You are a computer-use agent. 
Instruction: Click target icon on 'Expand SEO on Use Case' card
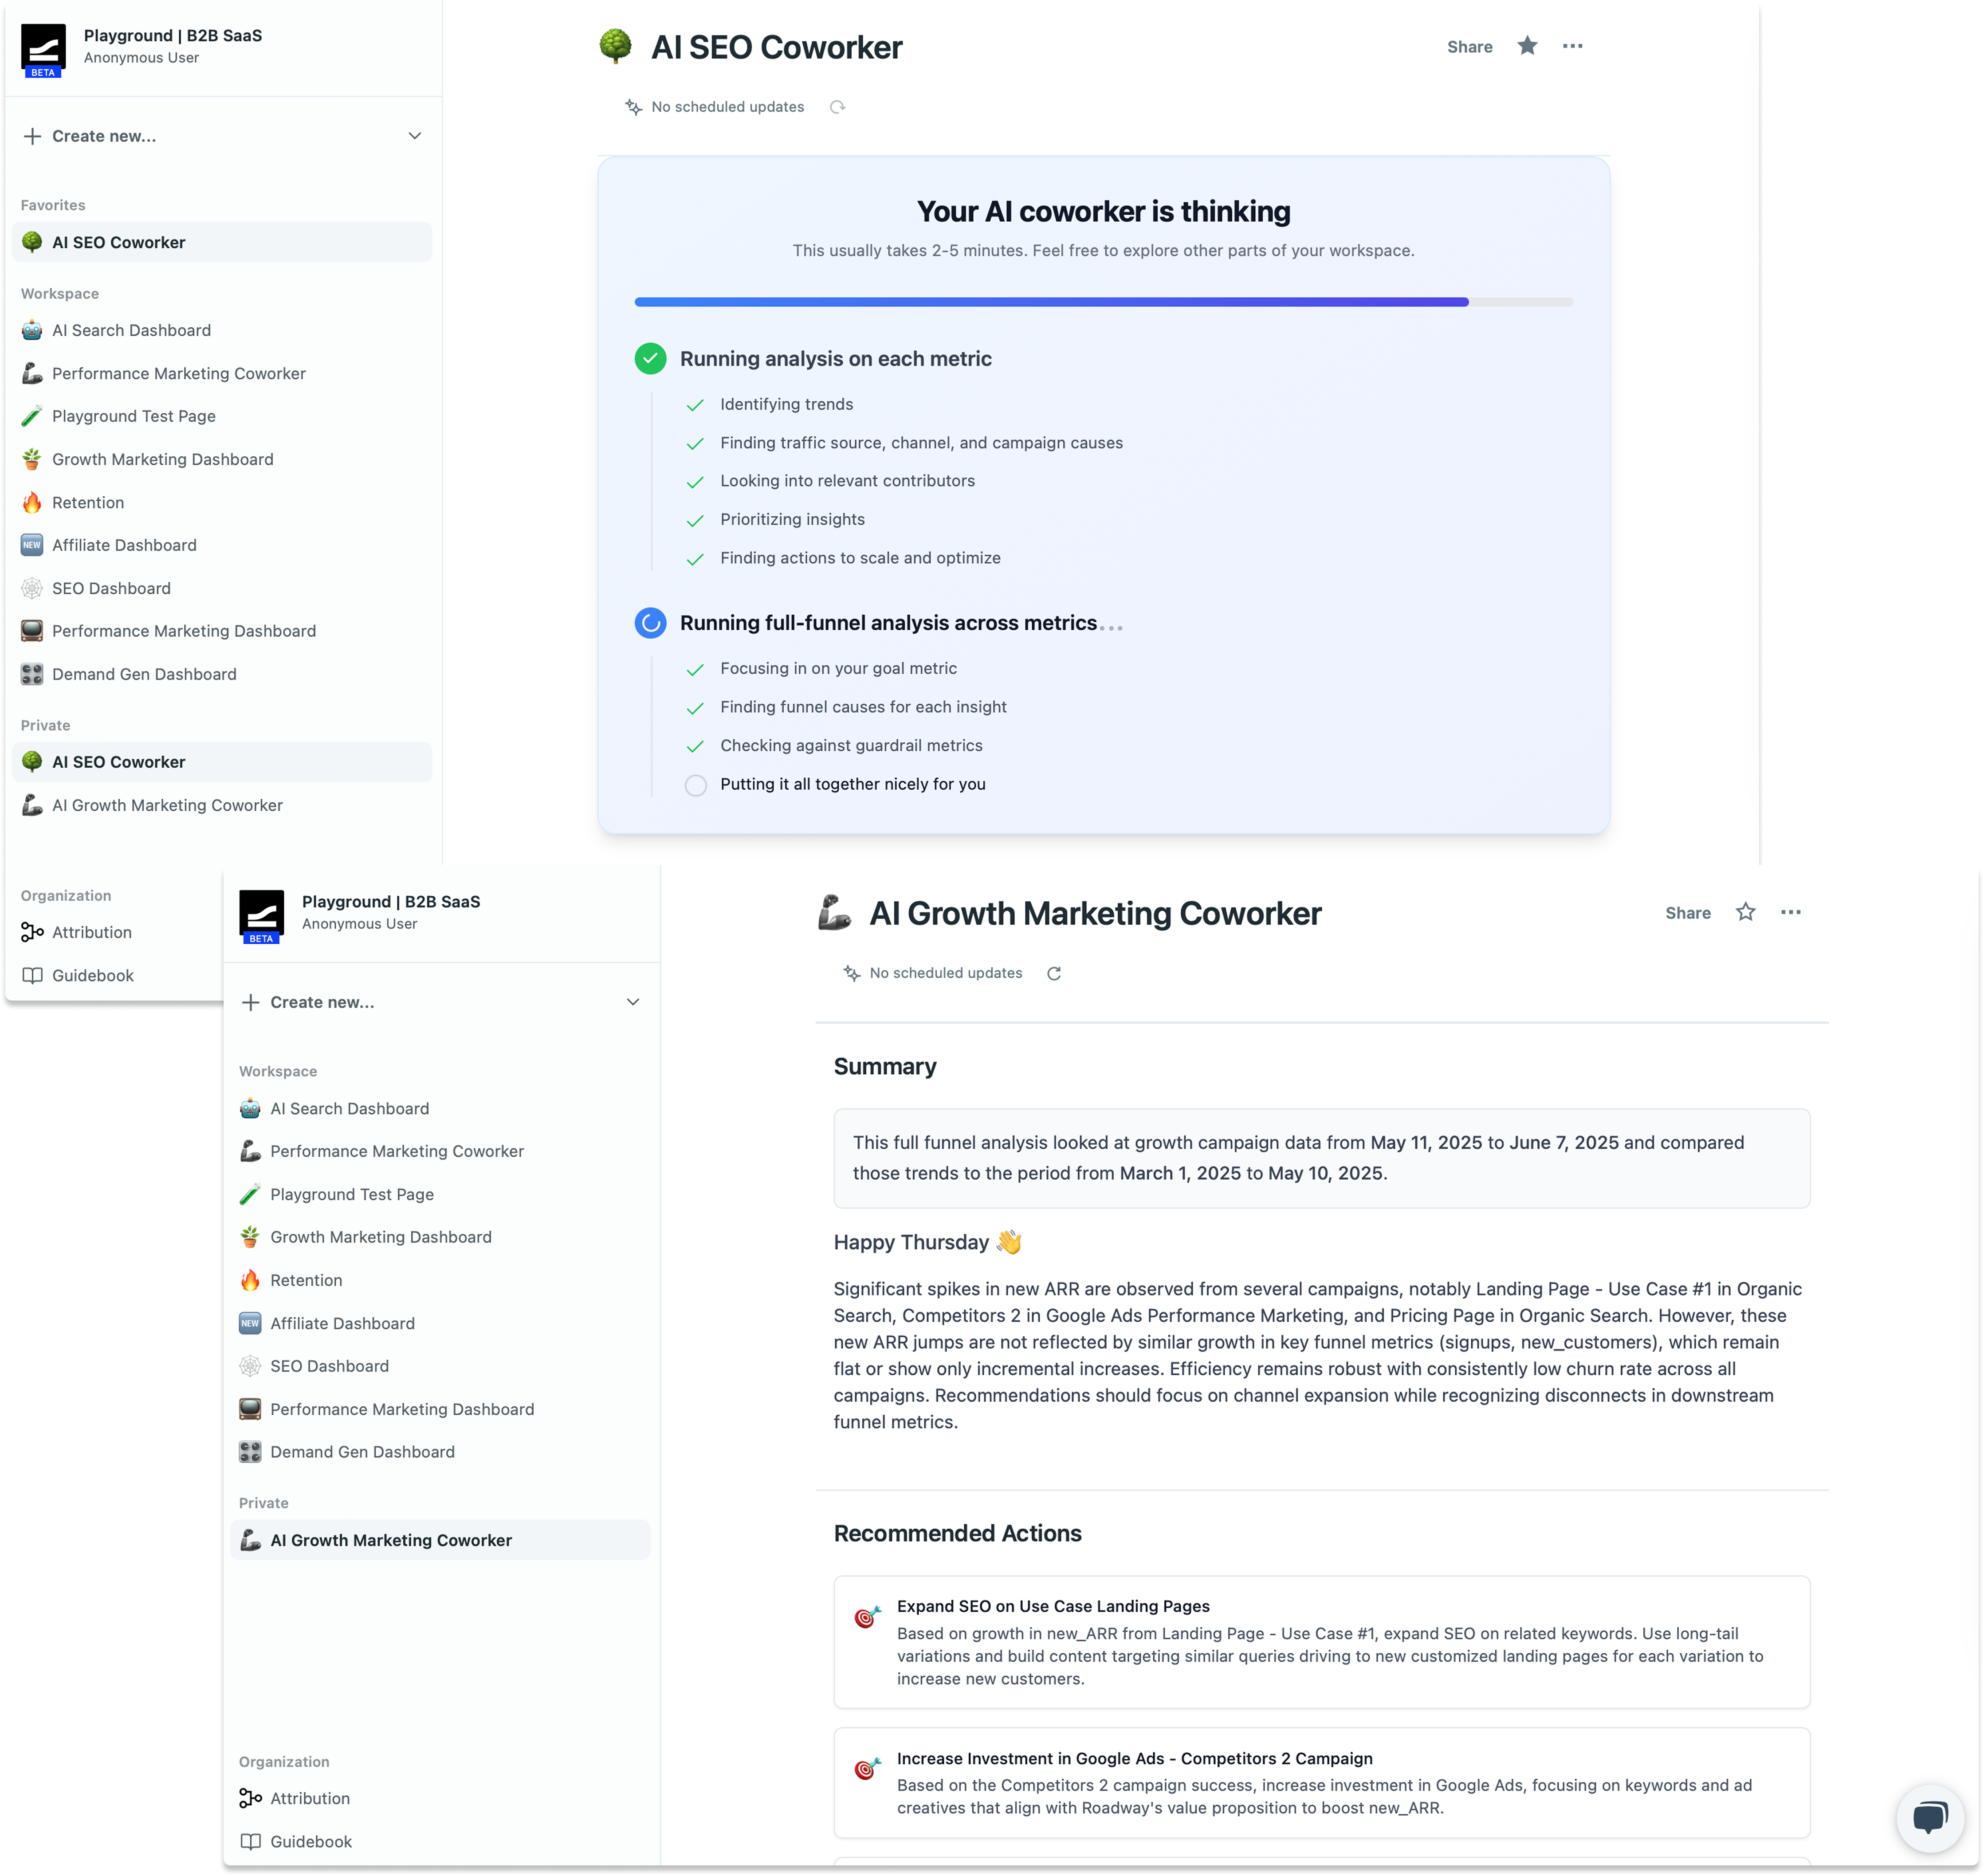tap(867, 1616)
